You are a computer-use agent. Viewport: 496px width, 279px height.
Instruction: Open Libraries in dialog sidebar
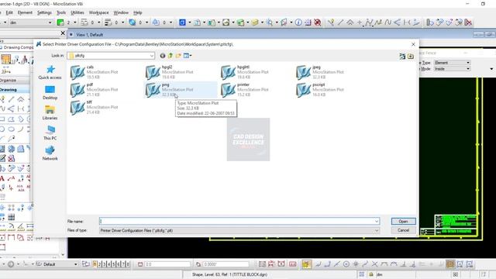(50, 113)
